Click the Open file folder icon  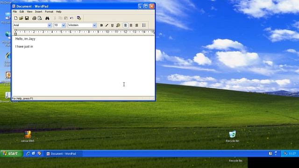point(21,18)
